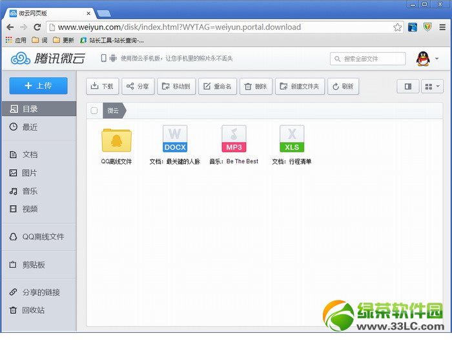Image resolution: width=452 pixels, height=340 pixels.
Task: Go to 回收站 in the sidebar
Action: tap(33, 310)
